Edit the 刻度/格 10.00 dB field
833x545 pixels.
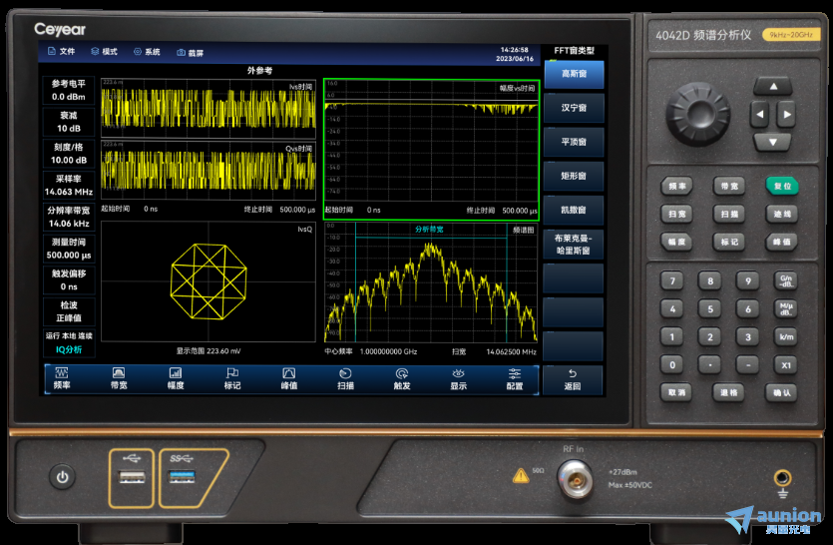[69, 154]
